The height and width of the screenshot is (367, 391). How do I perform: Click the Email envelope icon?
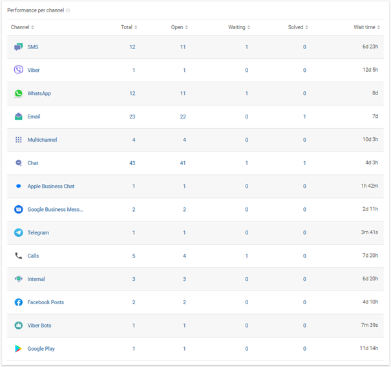point(18,117)
